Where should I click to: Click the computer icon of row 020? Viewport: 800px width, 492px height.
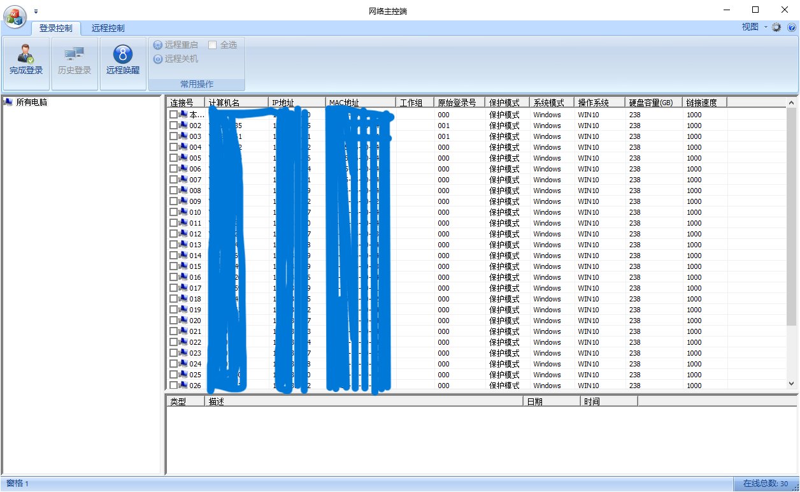click(x=183, y=321)
